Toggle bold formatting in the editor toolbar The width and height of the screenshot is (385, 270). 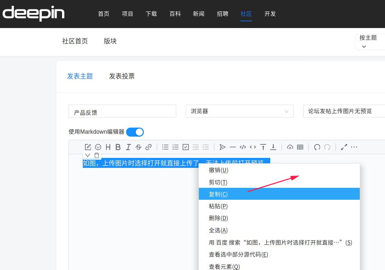tap(118, 147)
